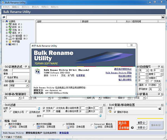Image resolution: width=167 pixels, height=140 pixels.
Task: Click the filter options icon below 过滤 label
Action: click(x=5, y=111)
